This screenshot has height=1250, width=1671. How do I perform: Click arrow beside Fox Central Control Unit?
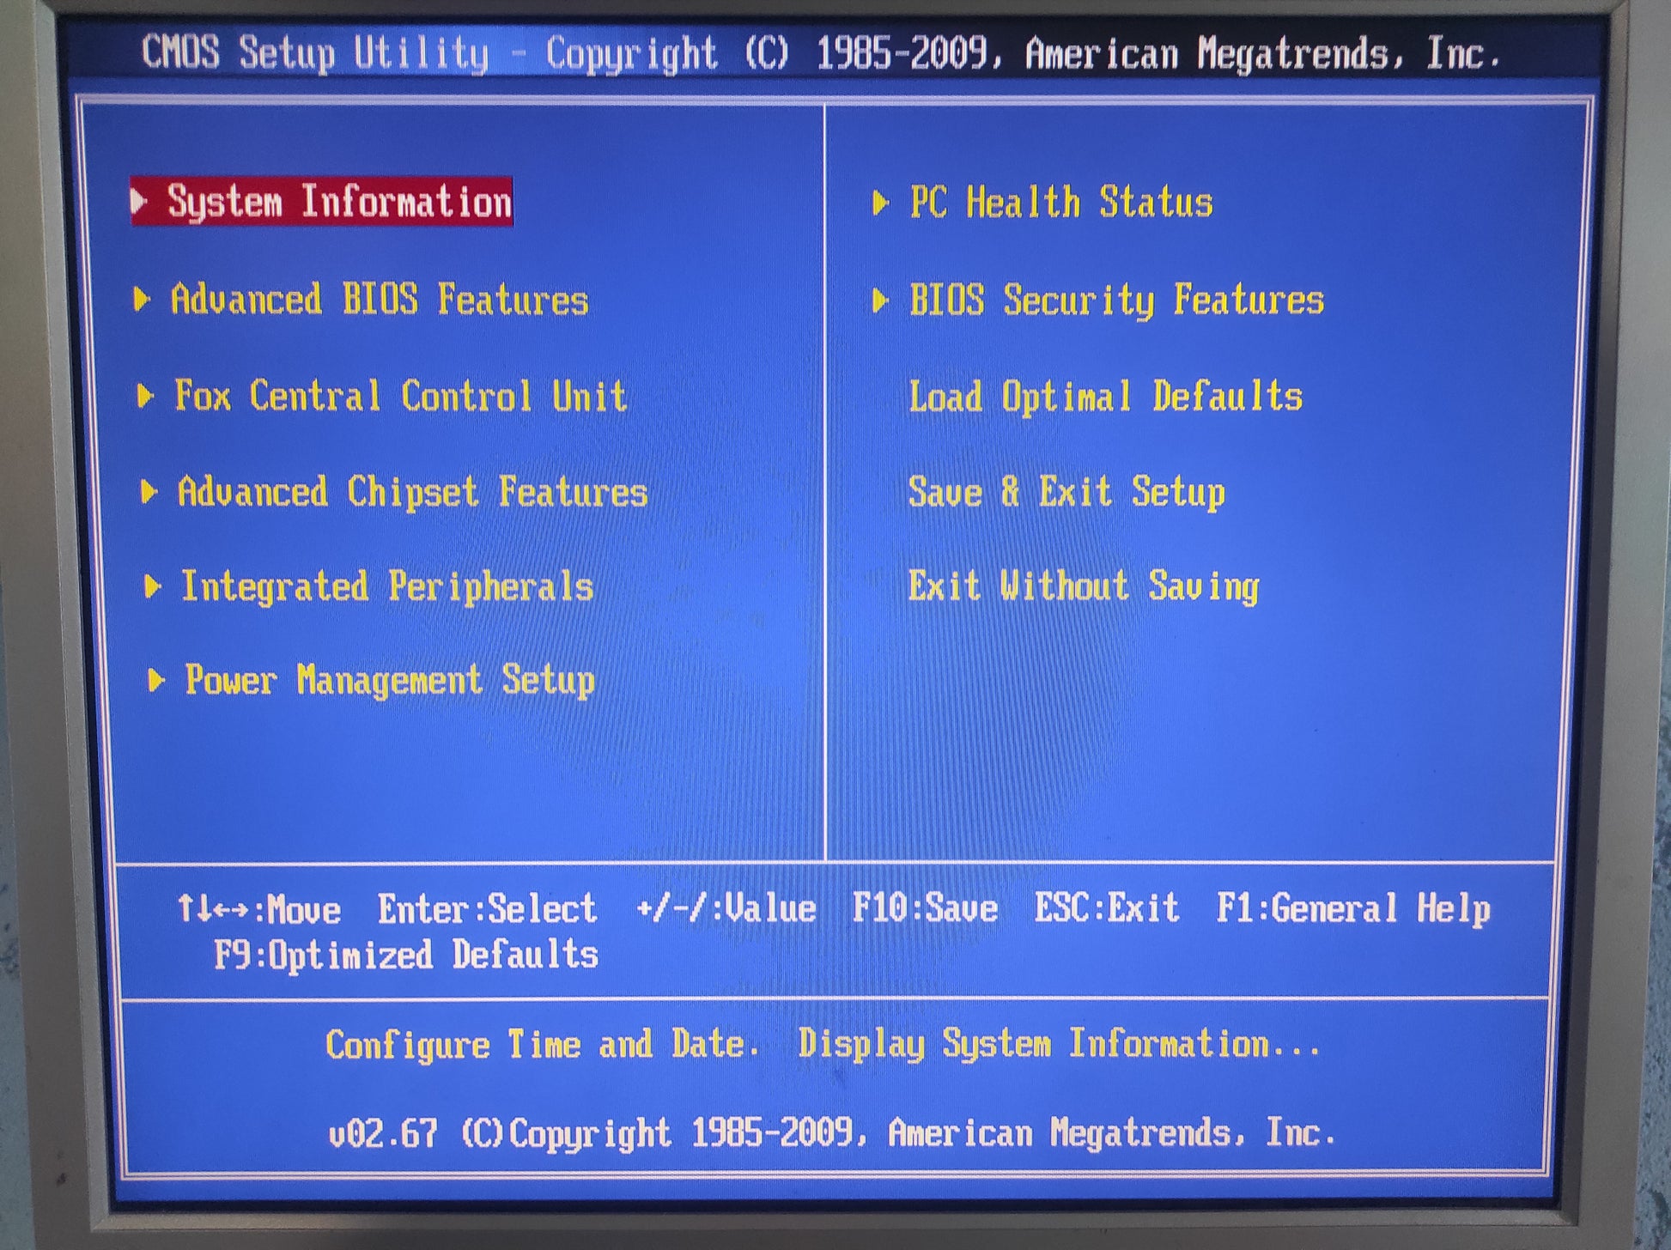point(146,396)
